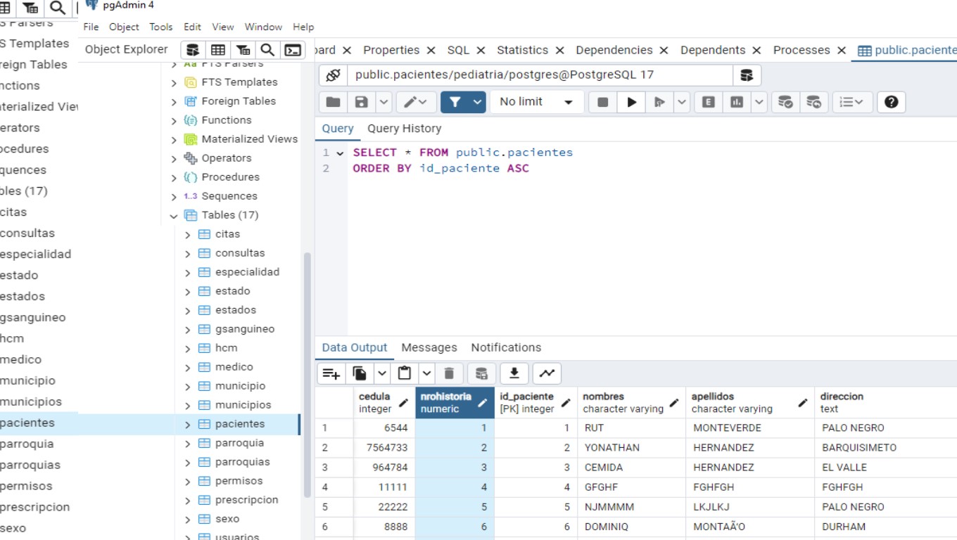The width and height of the screenshot is (957, 540).
Task: Click the Object Explorer vertical scrollbar
Action: tap(307, 375)
